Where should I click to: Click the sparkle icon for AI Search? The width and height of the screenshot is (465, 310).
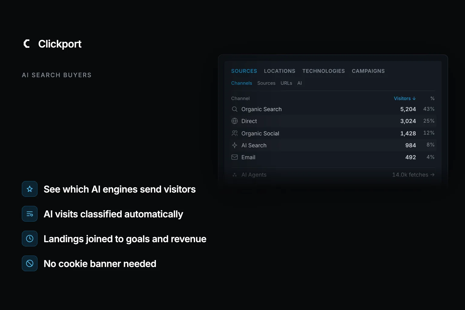tap(235, 145)
